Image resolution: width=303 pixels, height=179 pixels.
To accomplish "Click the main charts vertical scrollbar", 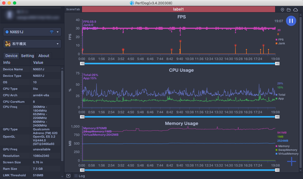I will (x=300, y=92).
